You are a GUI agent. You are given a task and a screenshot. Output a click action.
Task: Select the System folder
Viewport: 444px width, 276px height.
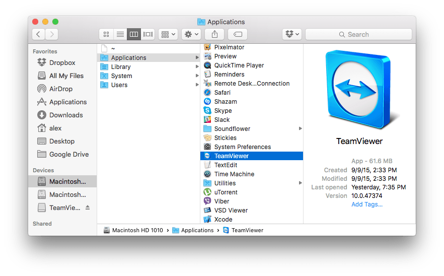point(149,76)
